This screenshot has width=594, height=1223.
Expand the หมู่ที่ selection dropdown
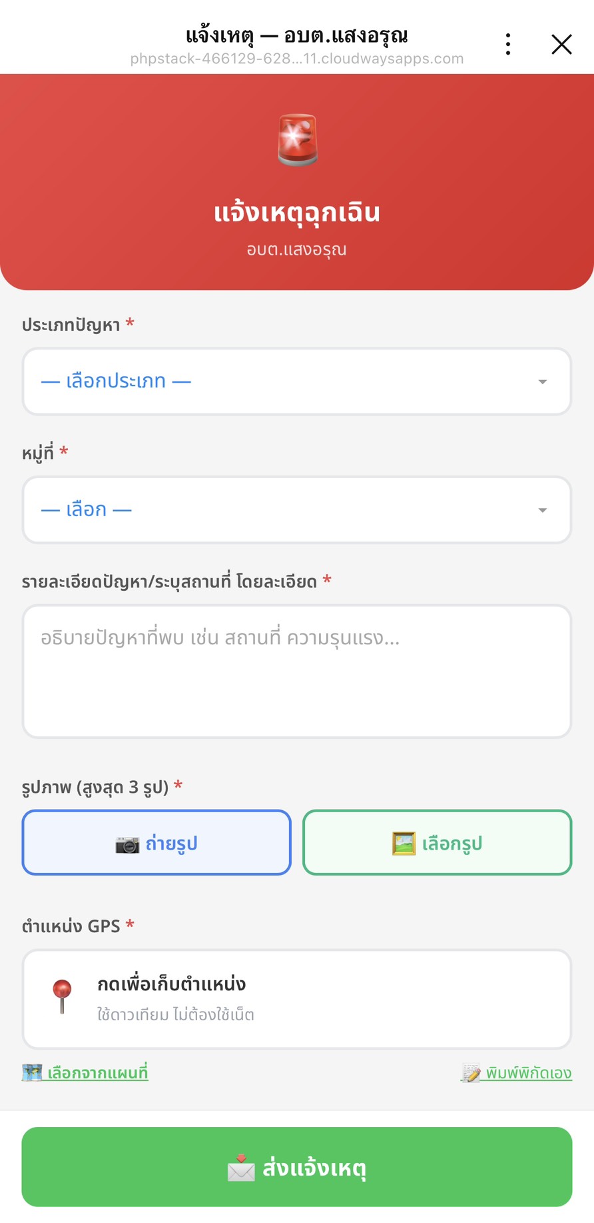tap(297, 510)
